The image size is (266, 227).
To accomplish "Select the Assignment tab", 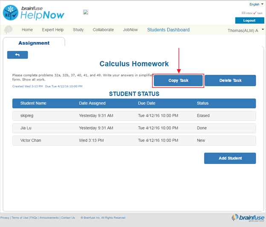I will pyautogui.click(x=34, y=43).
